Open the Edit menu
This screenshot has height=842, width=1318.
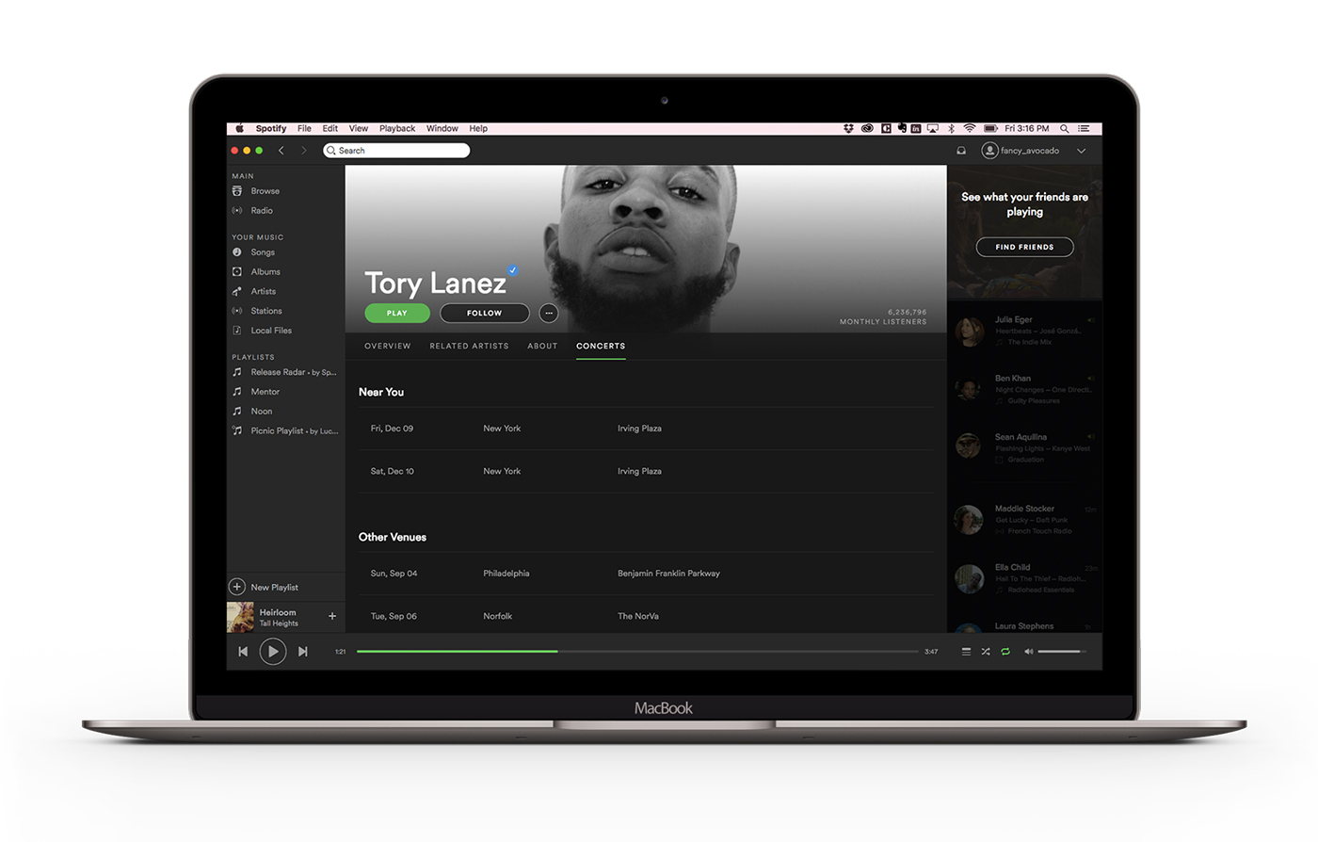point(329,129)
